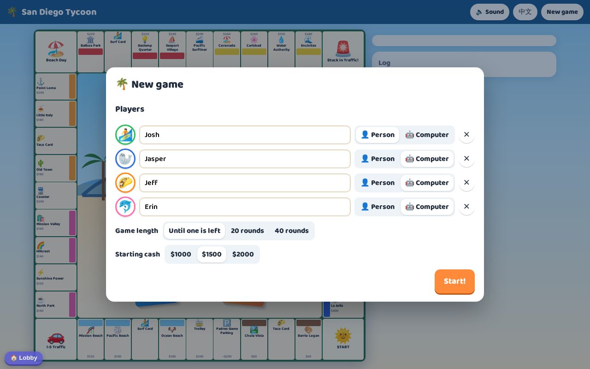Click the I-5 Traffic car corner tile
The width and height of the screenshot is (590, 369).
click(56, 339)
